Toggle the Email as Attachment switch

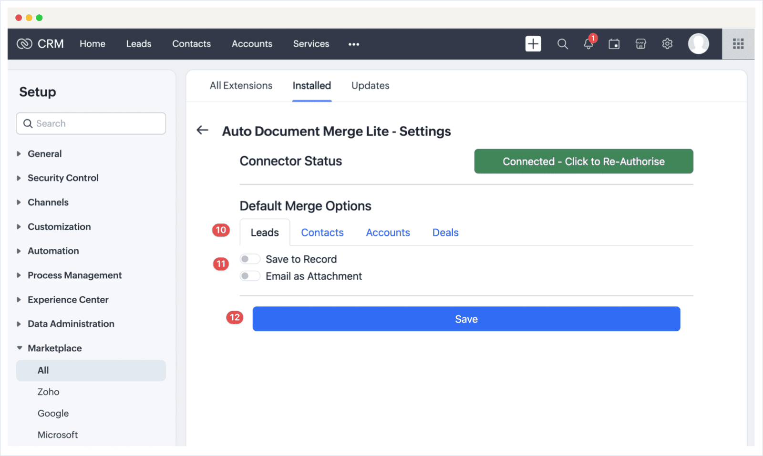250,276
